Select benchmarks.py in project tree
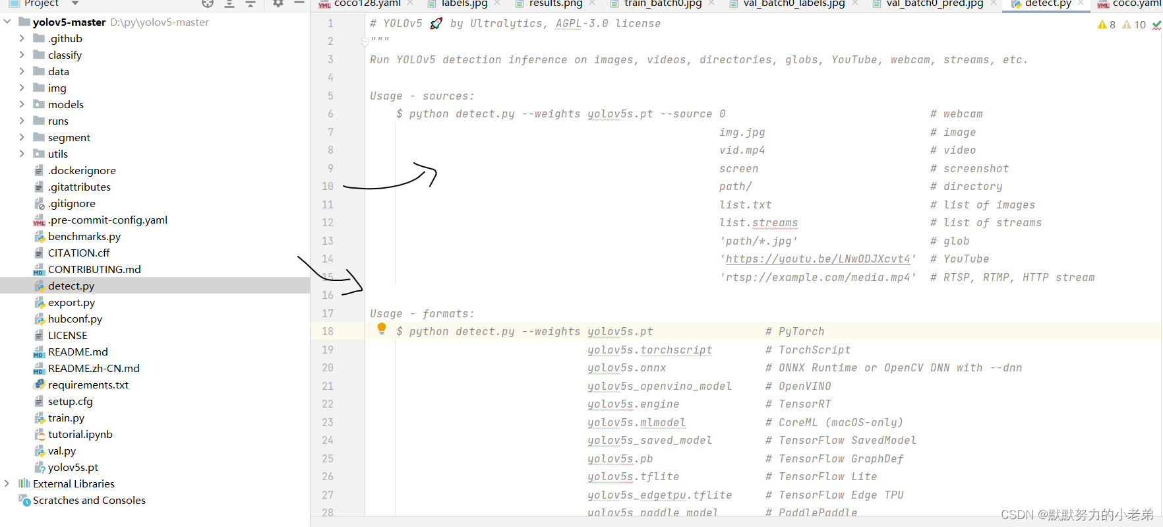Image resolution: width=1163 pixels, height=527 pixels. click(x=84, y=236)
